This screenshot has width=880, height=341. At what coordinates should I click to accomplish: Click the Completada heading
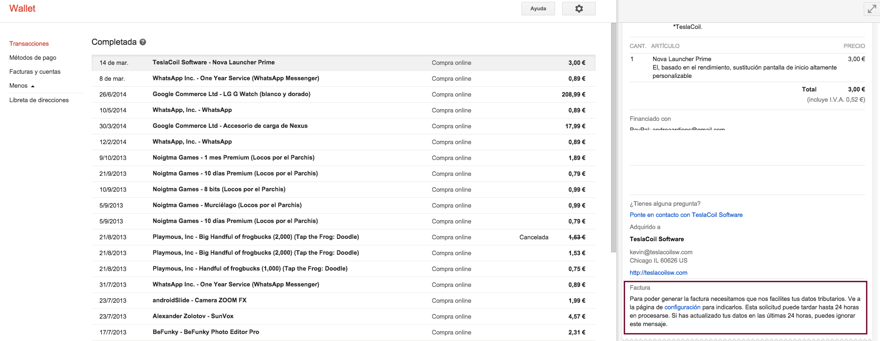pos(114,42)
